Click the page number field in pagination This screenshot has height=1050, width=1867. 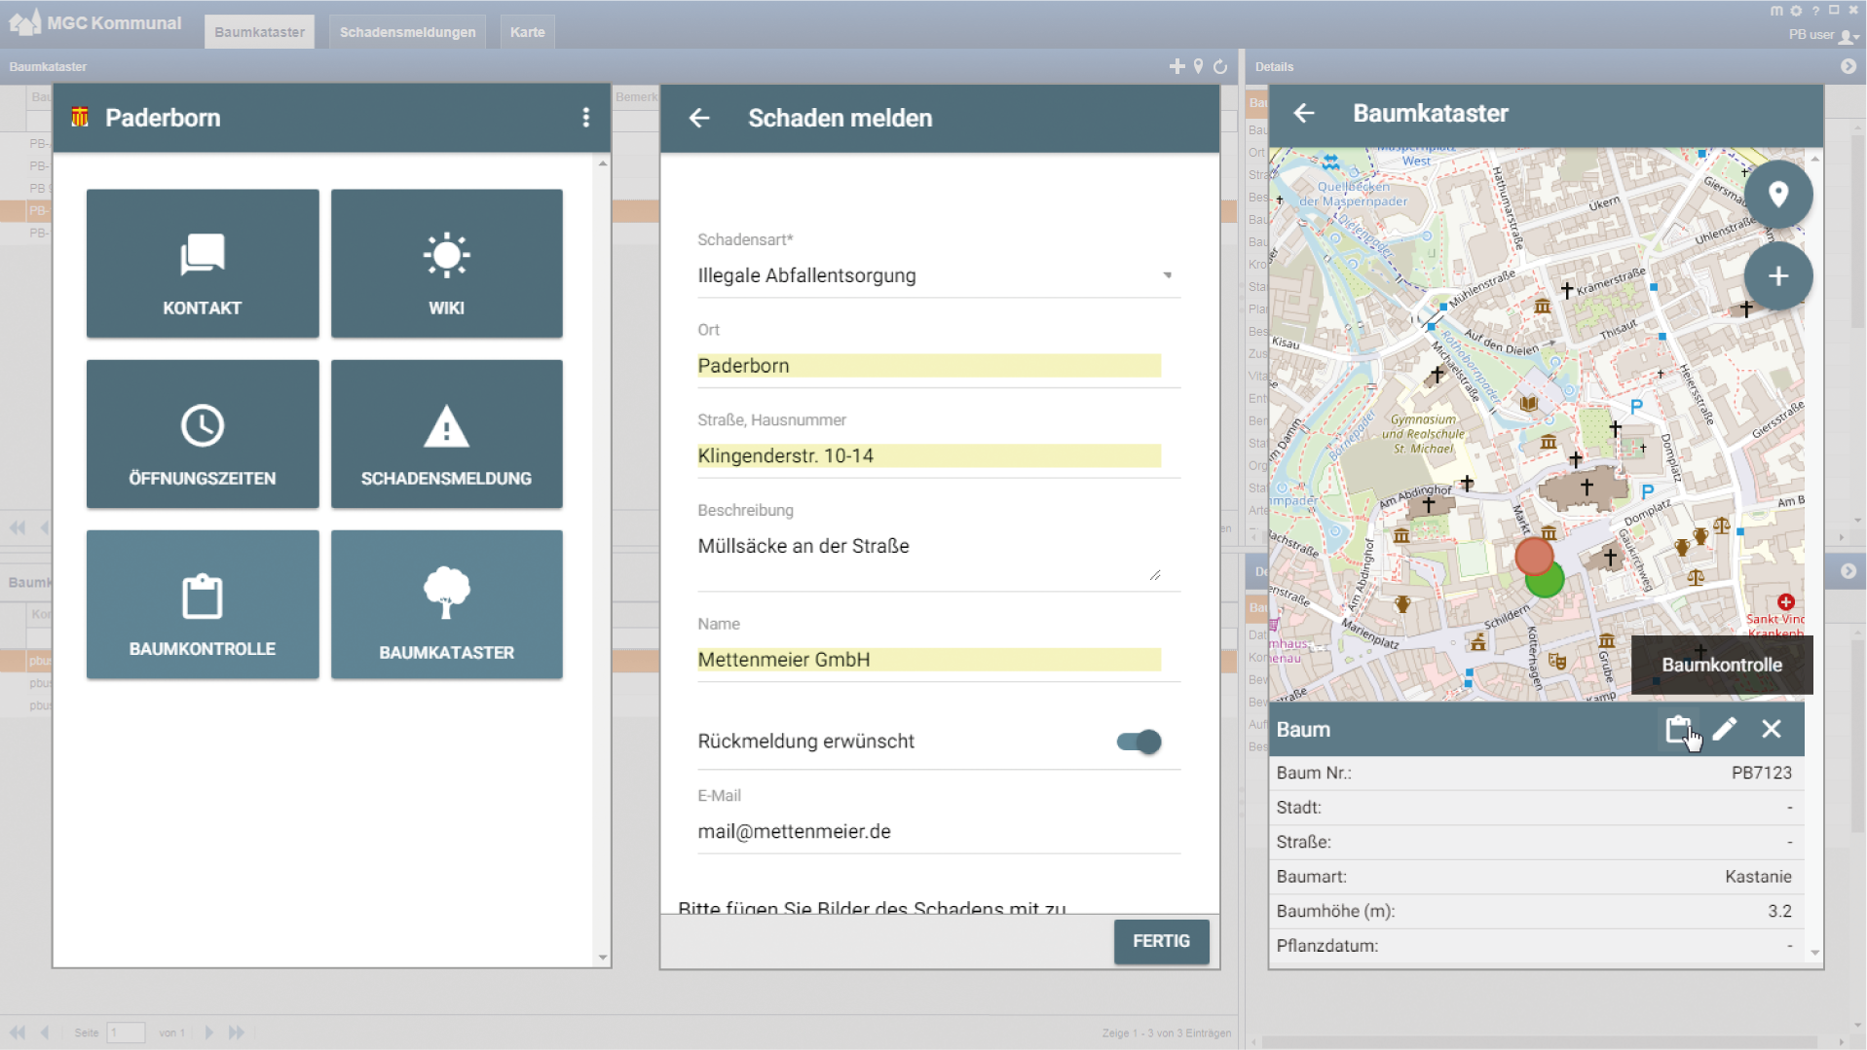[126, 1032]
